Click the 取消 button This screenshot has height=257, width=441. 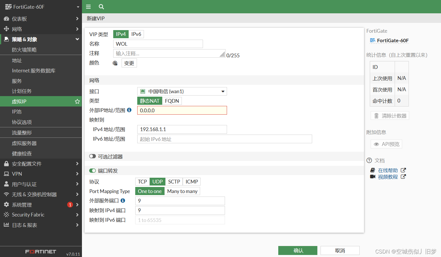pos(340,251)
